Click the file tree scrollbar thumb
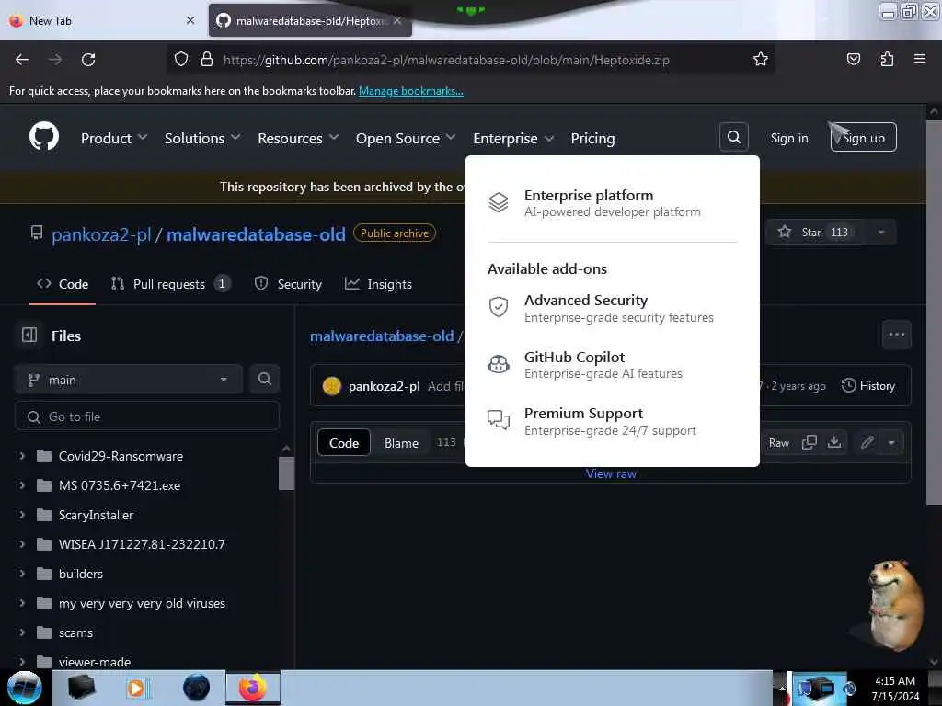Image resolution: width=942 pixels, height=706 pixels. click(287, 473)
